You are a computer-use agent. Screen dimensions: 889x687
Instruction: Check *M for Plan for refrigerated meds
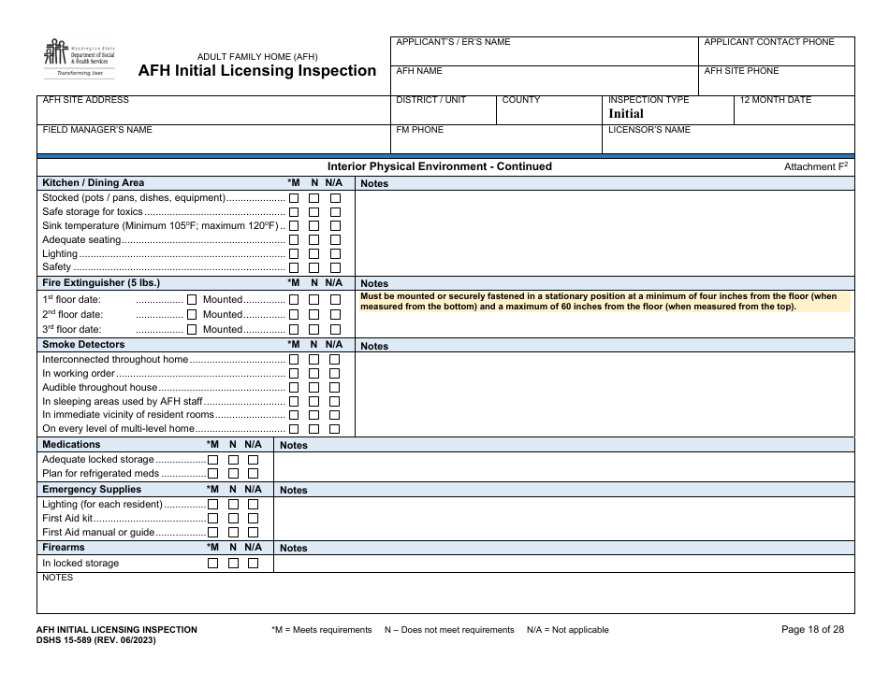[213, 473]
